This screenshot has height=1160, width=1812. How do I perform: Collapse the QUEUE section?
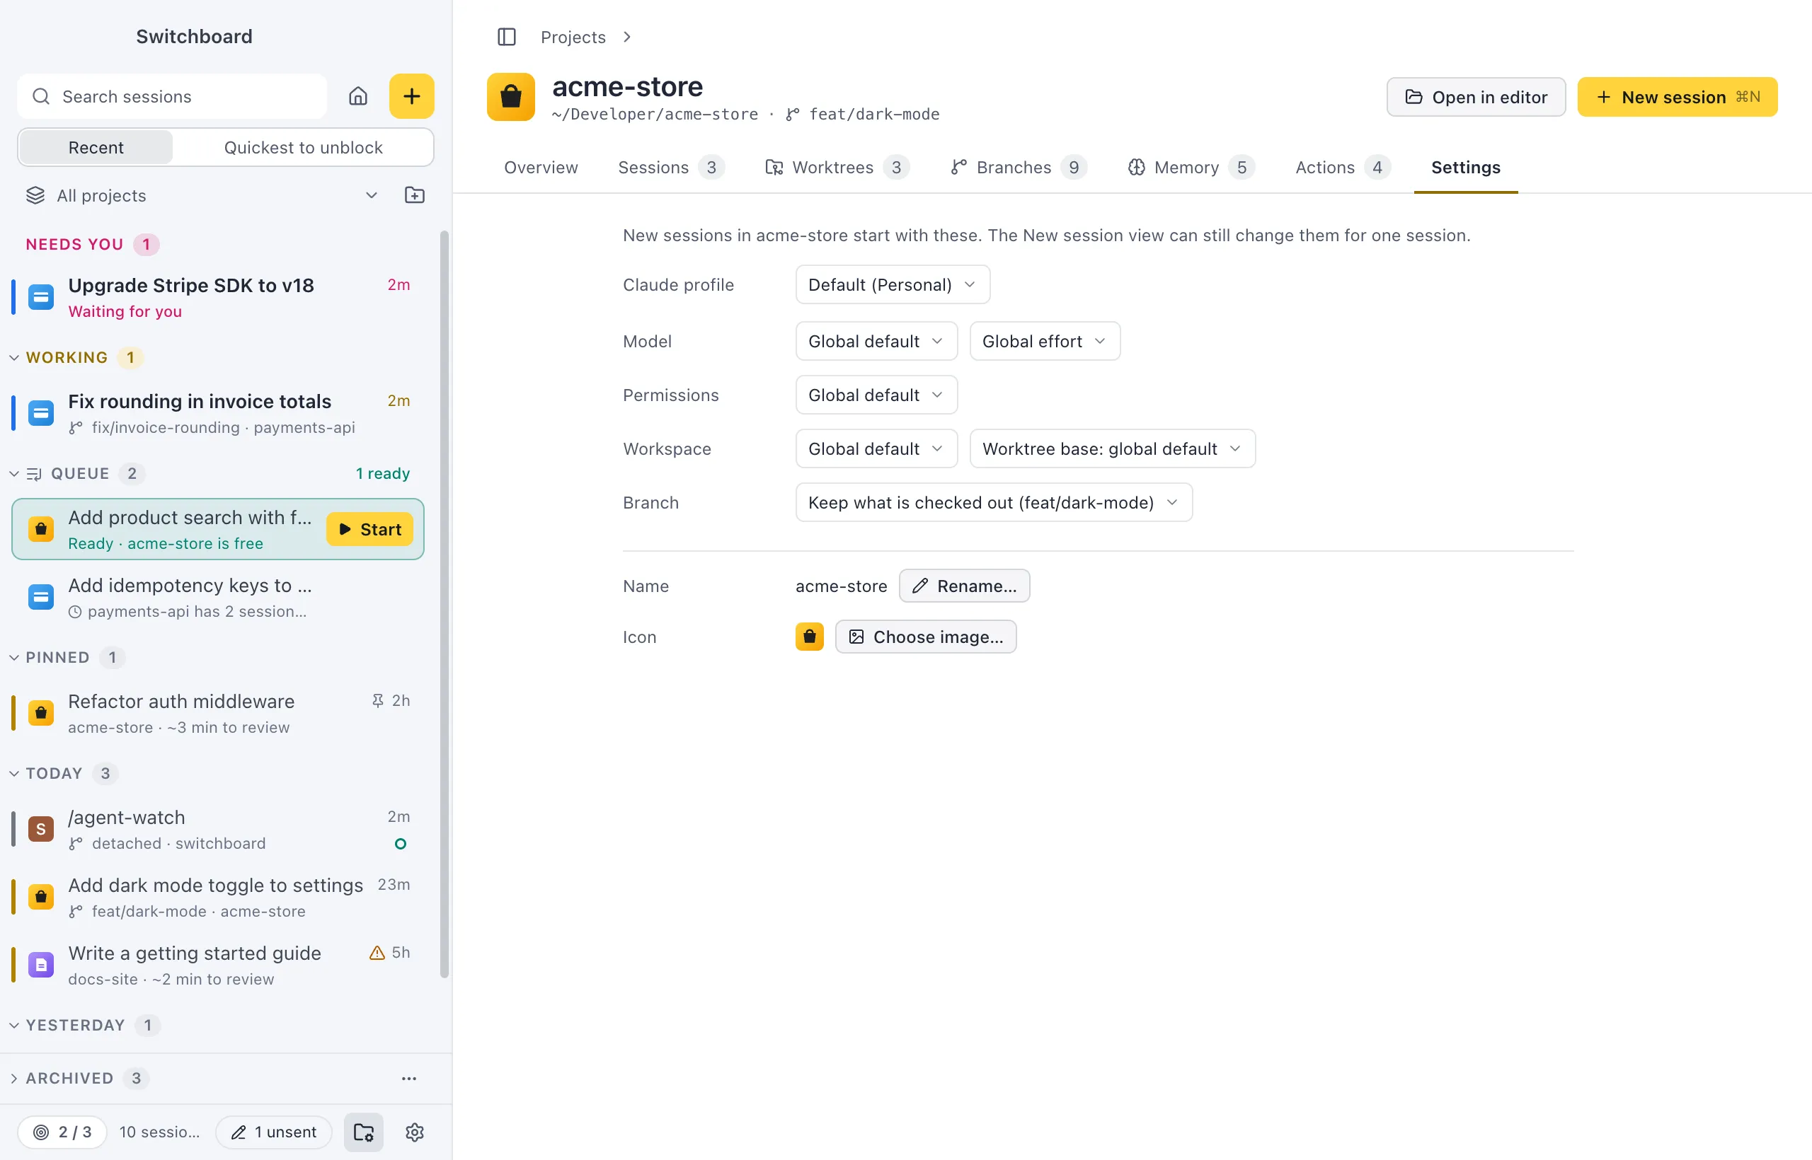click(13, 474)
